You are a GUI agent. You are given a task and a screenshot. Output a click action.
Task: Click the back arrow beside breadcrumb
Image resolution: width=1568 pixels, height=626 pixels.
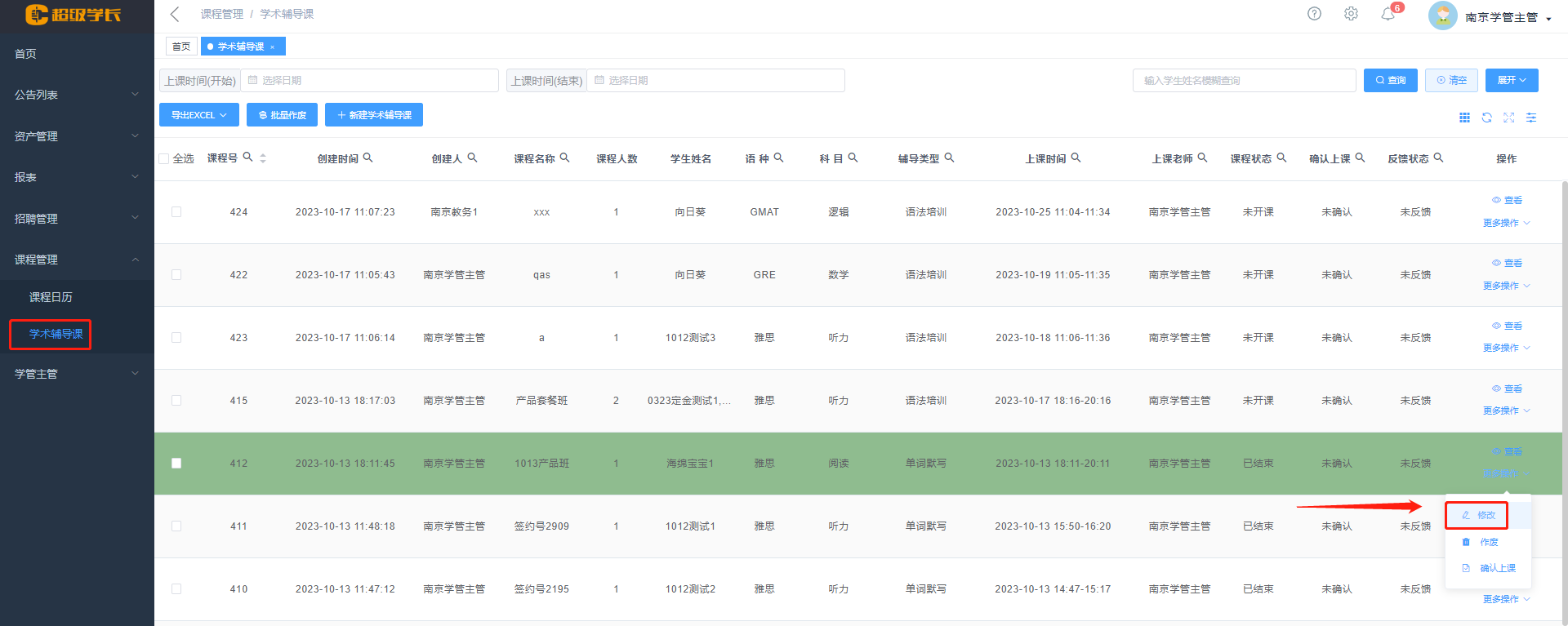click(175, 14)
